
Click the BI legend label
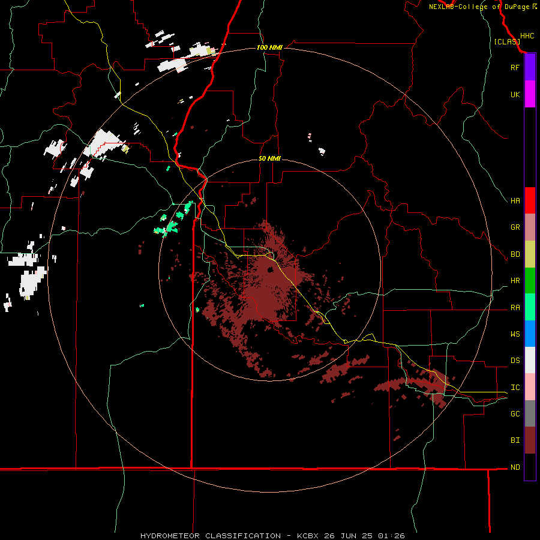click(515, 440)
